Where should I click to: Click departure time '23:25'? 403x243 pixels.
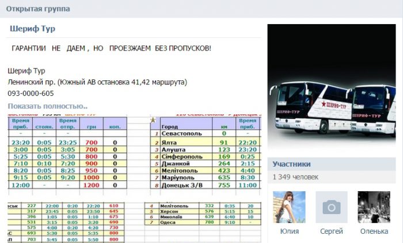68,143
